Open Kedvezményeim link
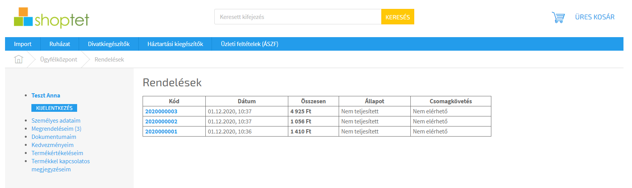This screenshot has width=632, height=188. coord(52,145)
